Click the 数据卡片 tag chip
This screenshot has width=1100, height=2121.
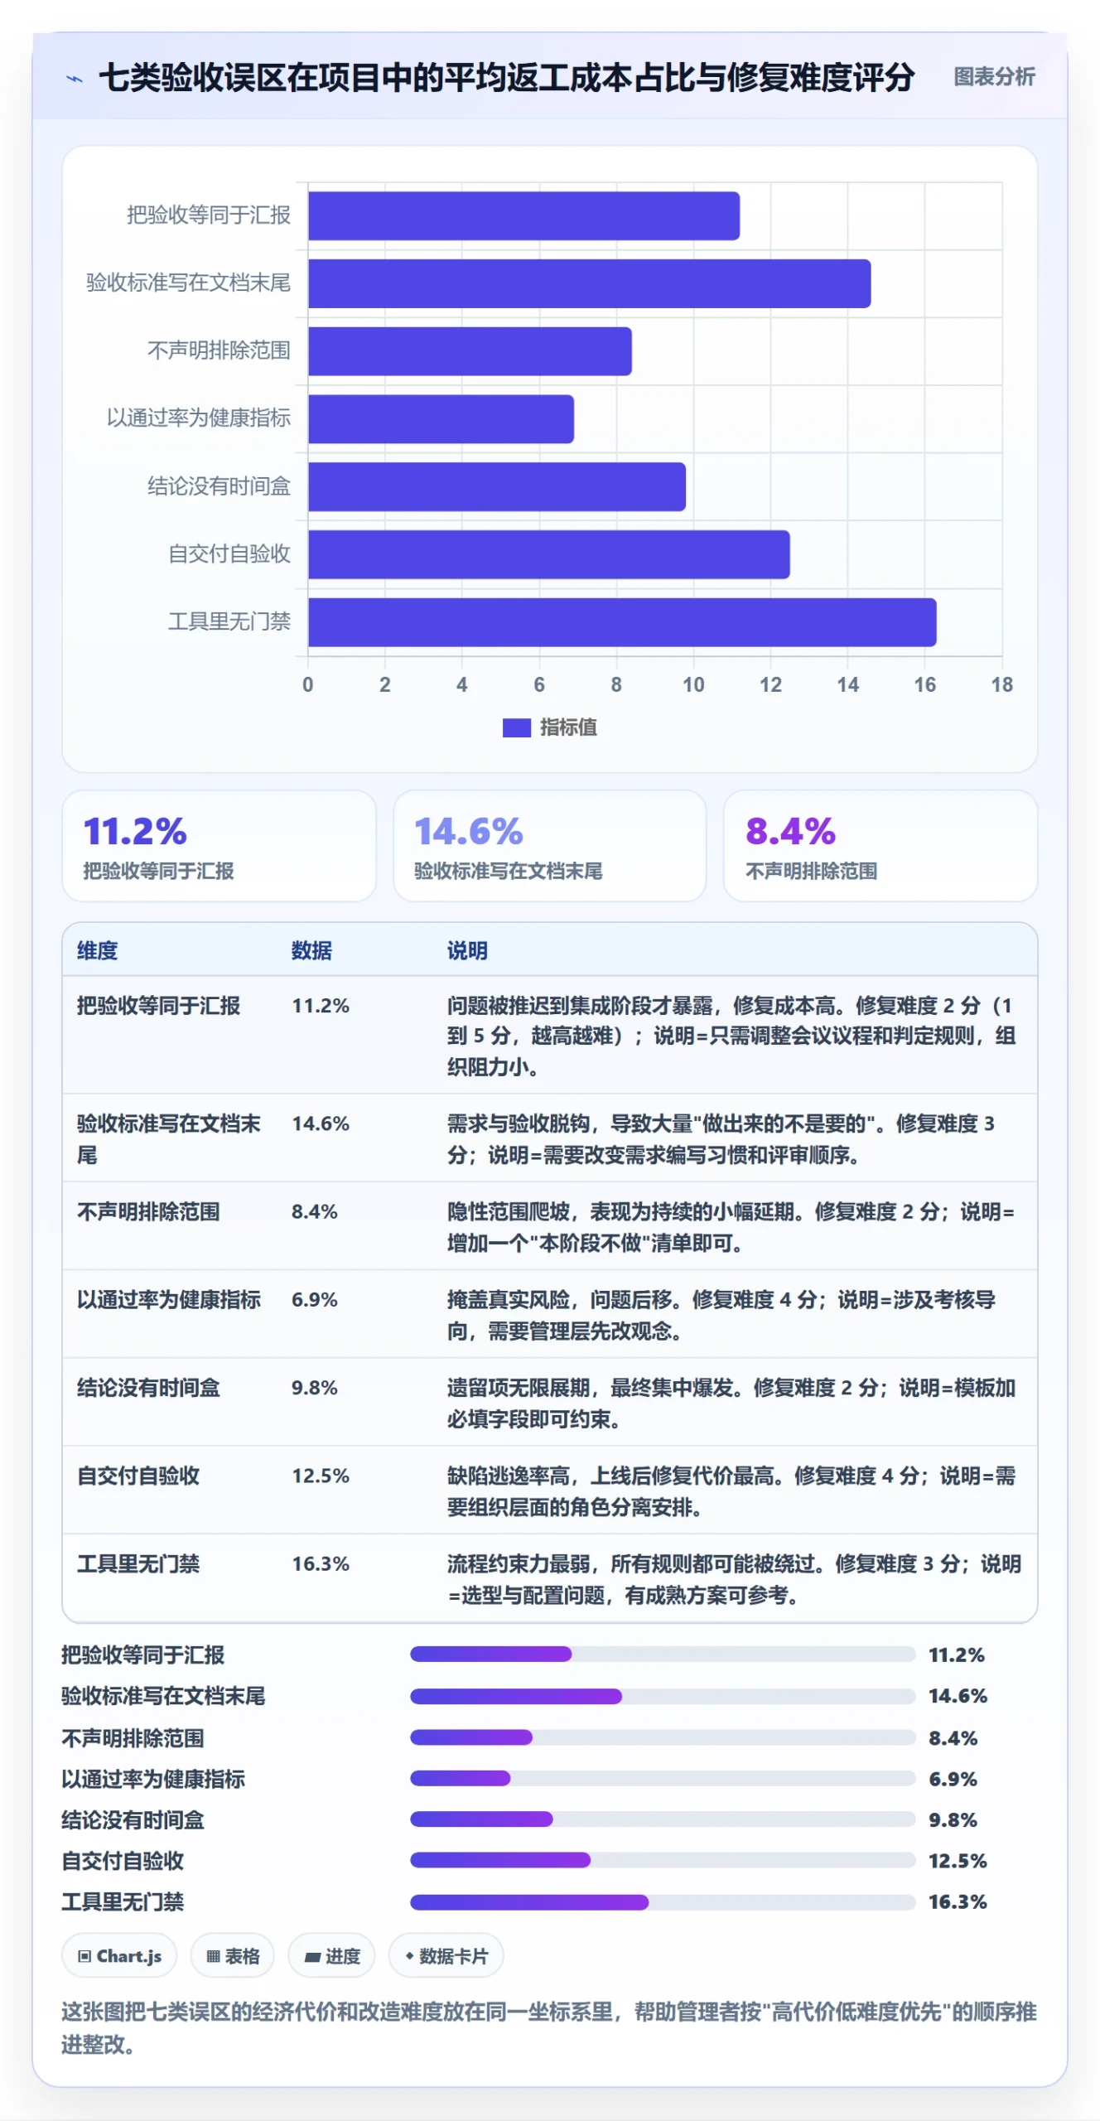tap(446, 1955)
